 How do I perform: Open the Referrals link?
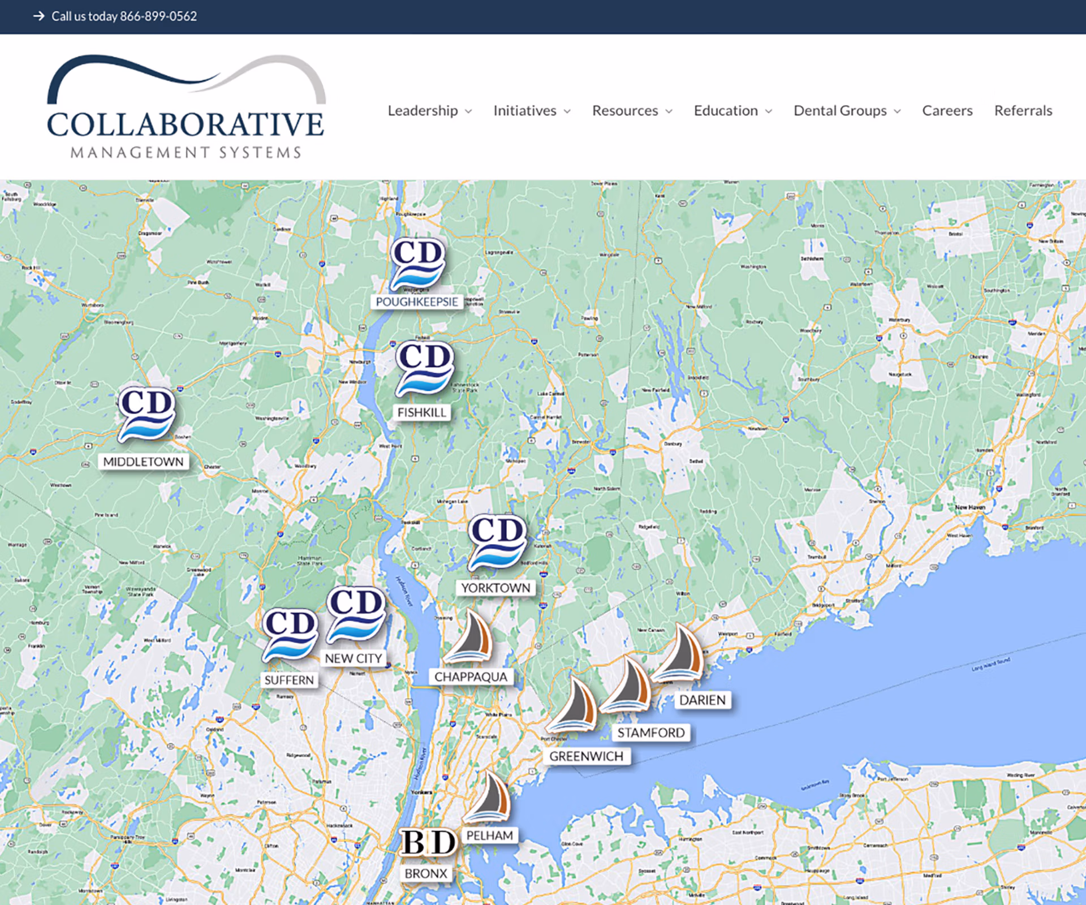[x=1023, y=111]
